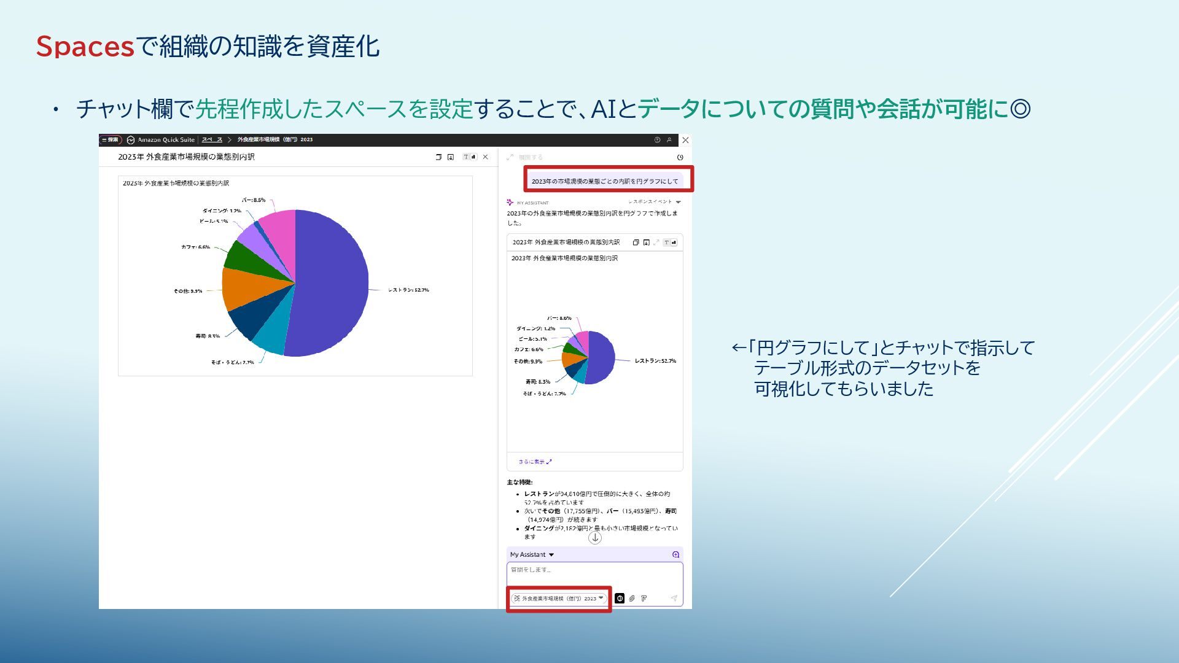Expand the レスポンスイベント dropdown

pos(678,202)
